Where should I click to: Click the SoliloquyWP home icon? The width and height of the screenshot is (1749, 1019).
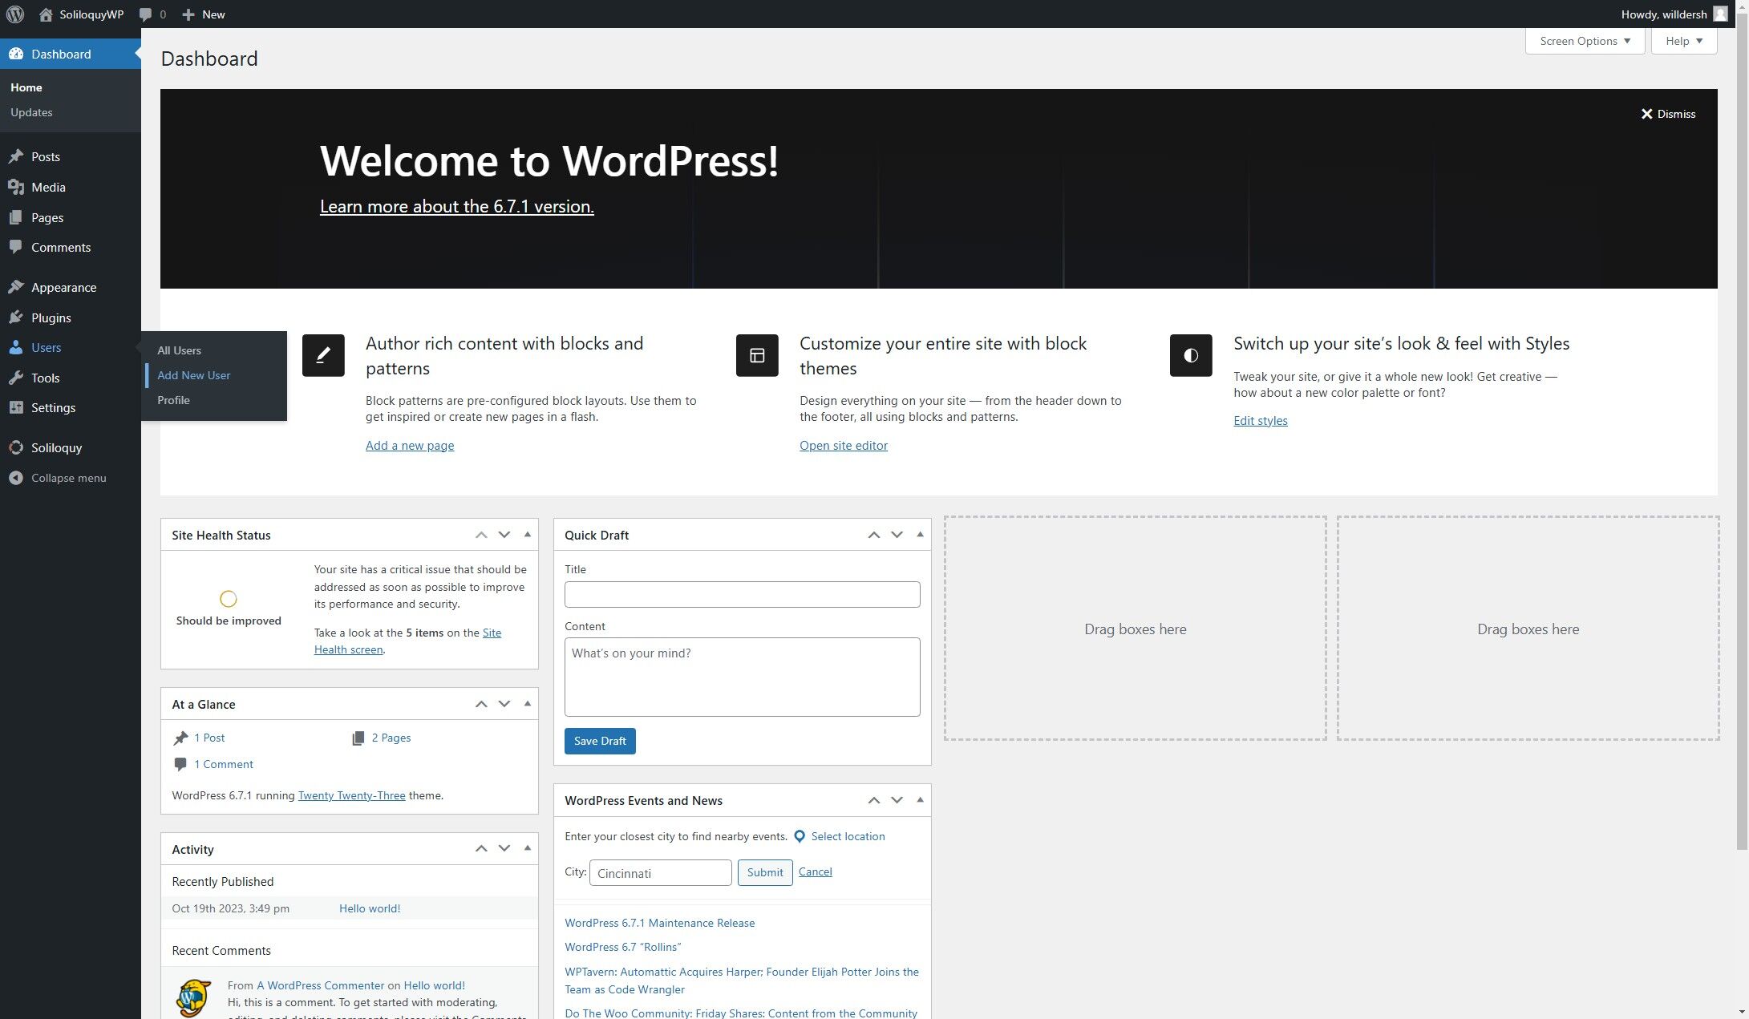pos(46,14)
